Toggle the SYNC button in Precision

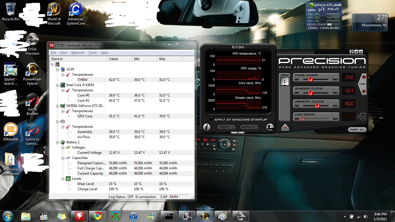click(285, 127)
